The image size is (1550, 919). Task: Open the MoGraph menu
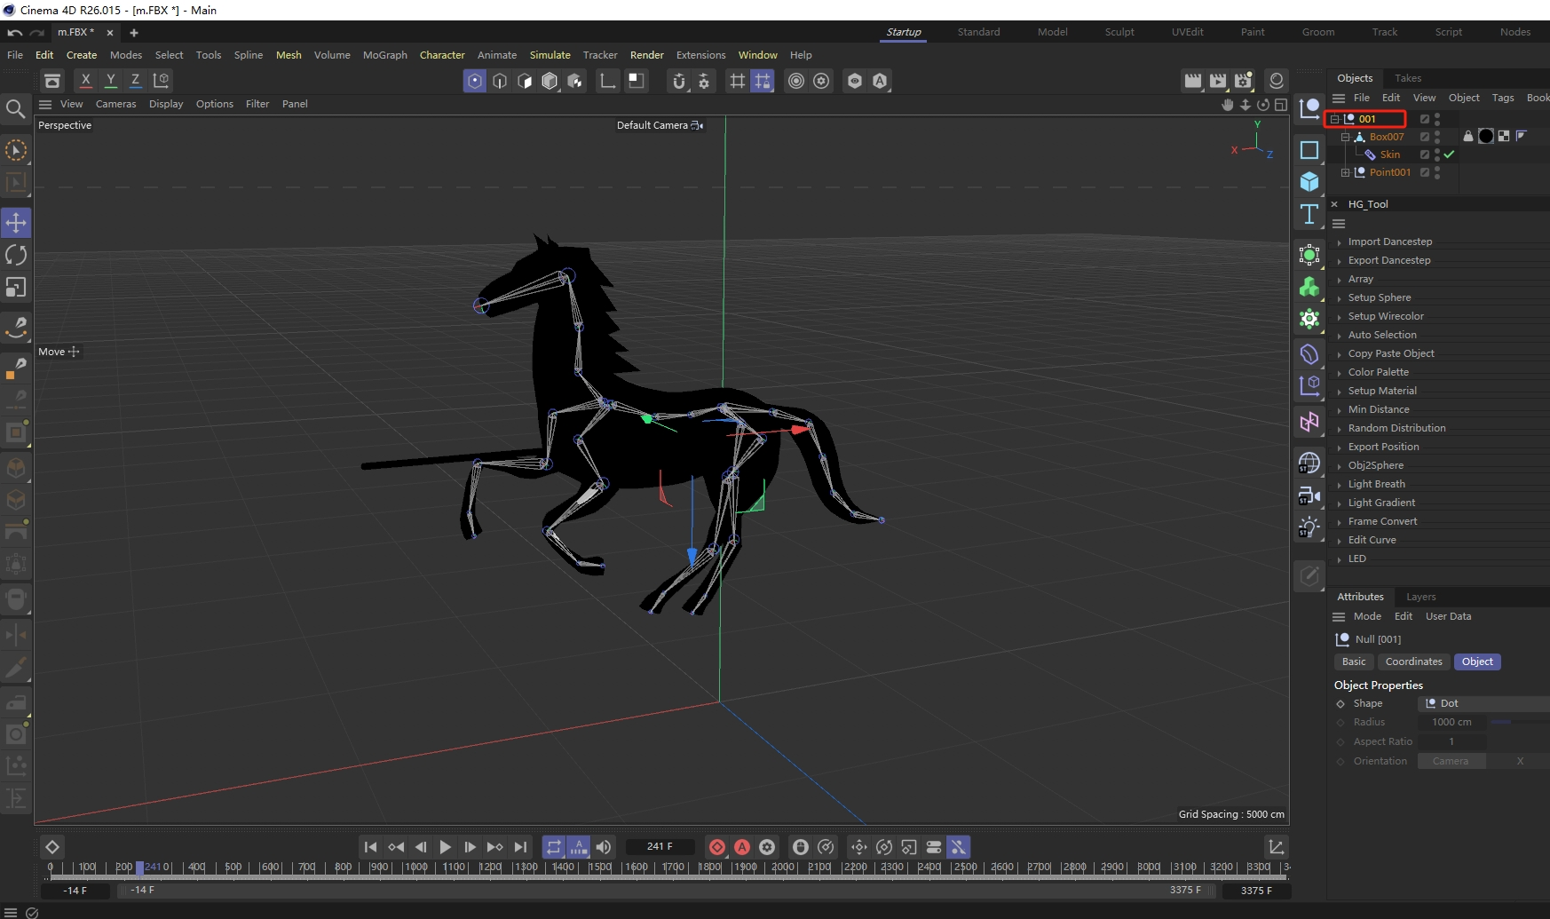[x=385, y=55]
